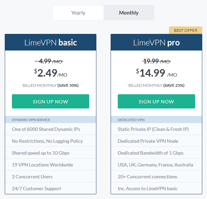
Task: Click the 24/7 Customer Support row
Action: [51, 188]
